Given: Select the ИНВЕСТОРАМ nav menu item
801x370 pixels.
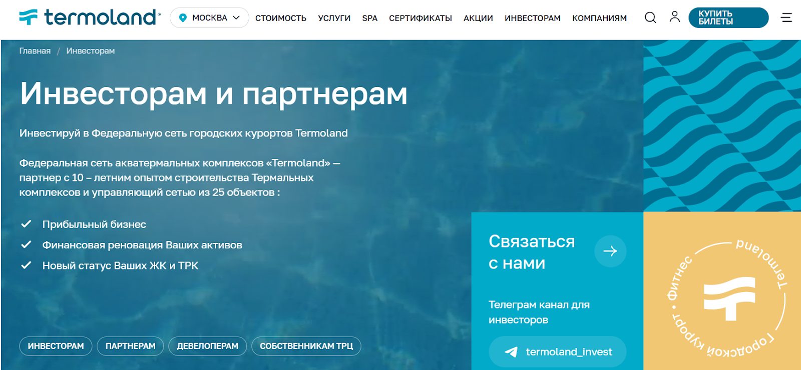Looking at the screenshot, I should click(x=533, y=18).
